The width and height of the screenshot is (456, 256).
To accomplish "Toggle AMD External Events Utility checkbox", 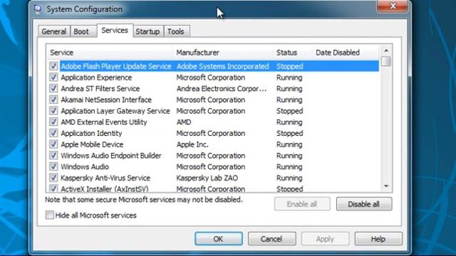I will (x=53, y=122).
